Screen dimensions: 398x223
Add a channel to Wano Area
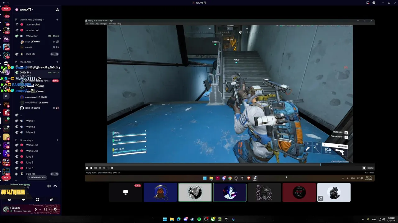(x=57, y=62)
